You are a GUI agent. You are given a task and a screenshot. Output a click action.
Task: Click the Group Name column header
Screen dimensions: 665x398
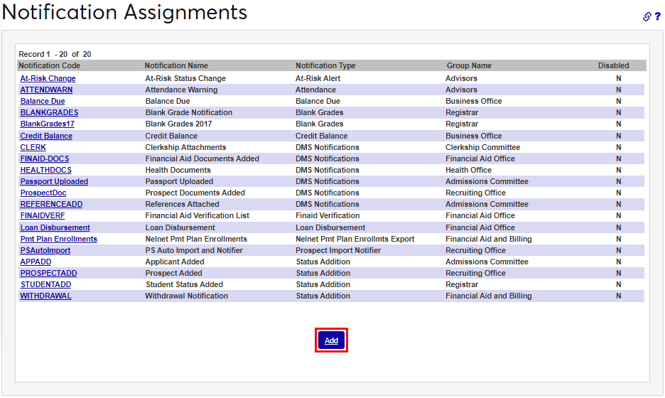469,66
